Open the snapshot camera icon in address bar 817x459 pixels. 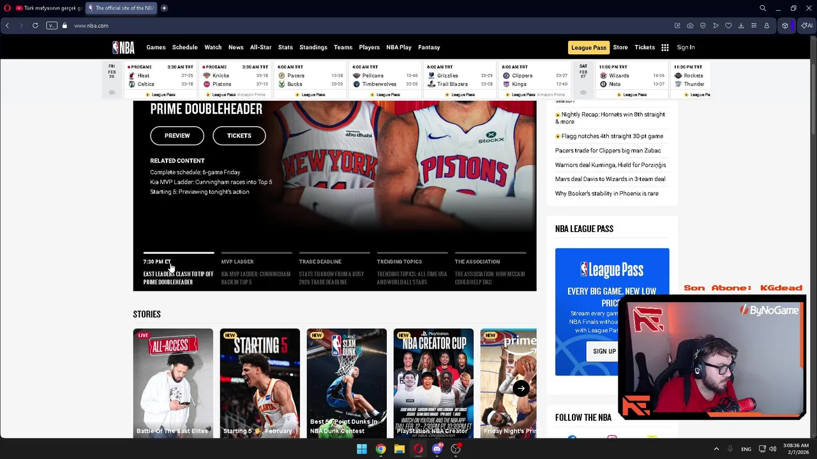[x=690, y=25]
